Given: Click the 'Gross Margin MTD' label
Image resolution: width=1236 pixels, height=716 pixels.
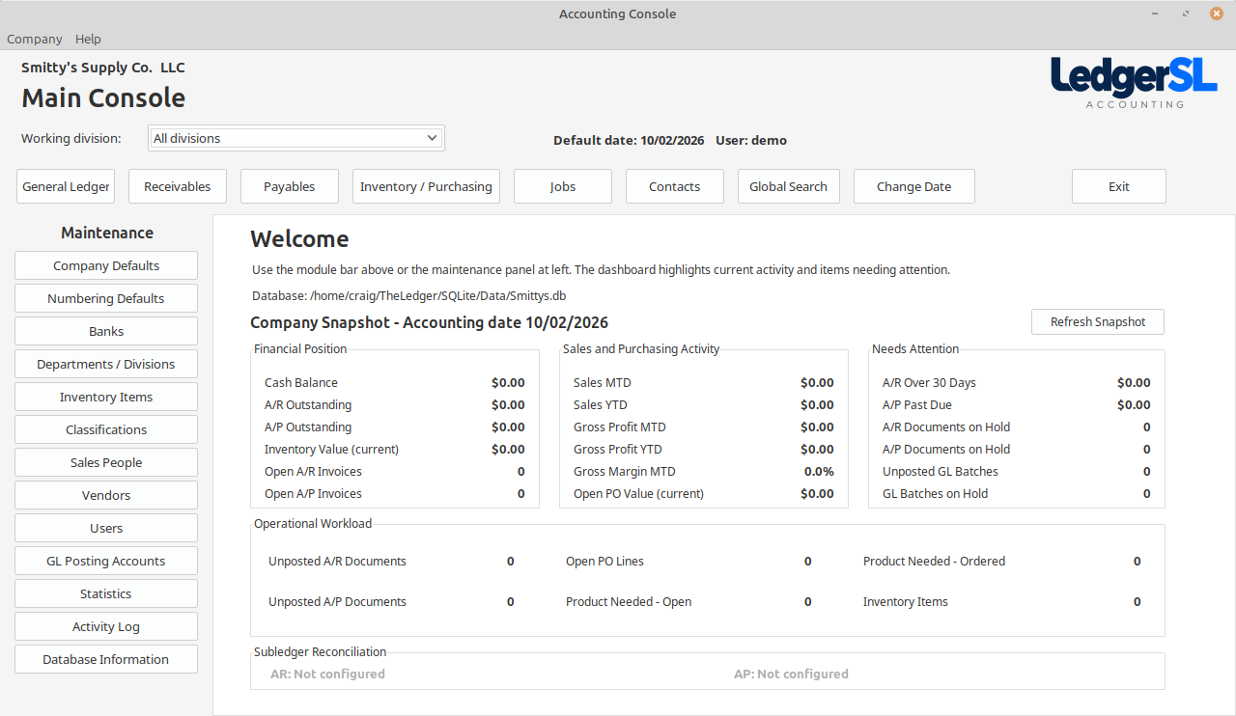Looking at the screenshot, I should click(x=625, y=472).
